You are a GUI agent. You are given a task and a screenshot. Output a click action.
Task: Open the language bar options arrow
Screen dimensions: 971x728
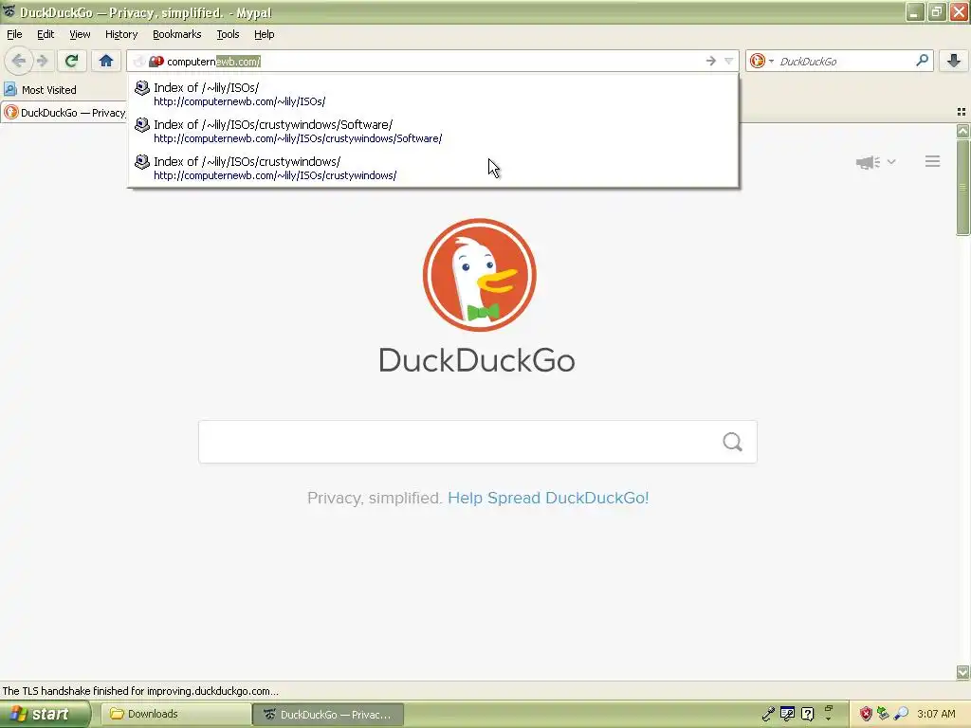[829, 719]
